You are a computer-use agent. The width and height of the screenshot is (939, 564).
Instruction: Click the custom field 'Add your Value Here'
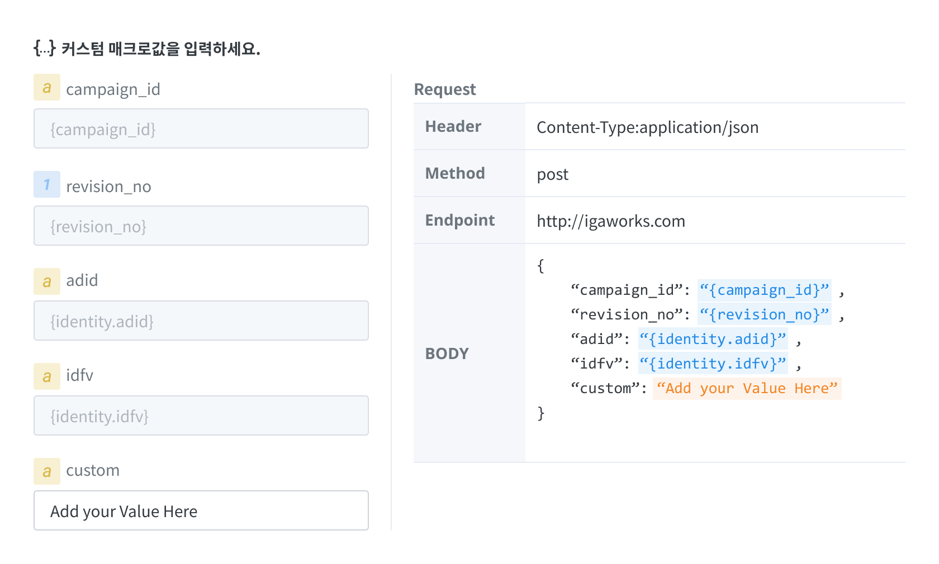click(201, 511)
